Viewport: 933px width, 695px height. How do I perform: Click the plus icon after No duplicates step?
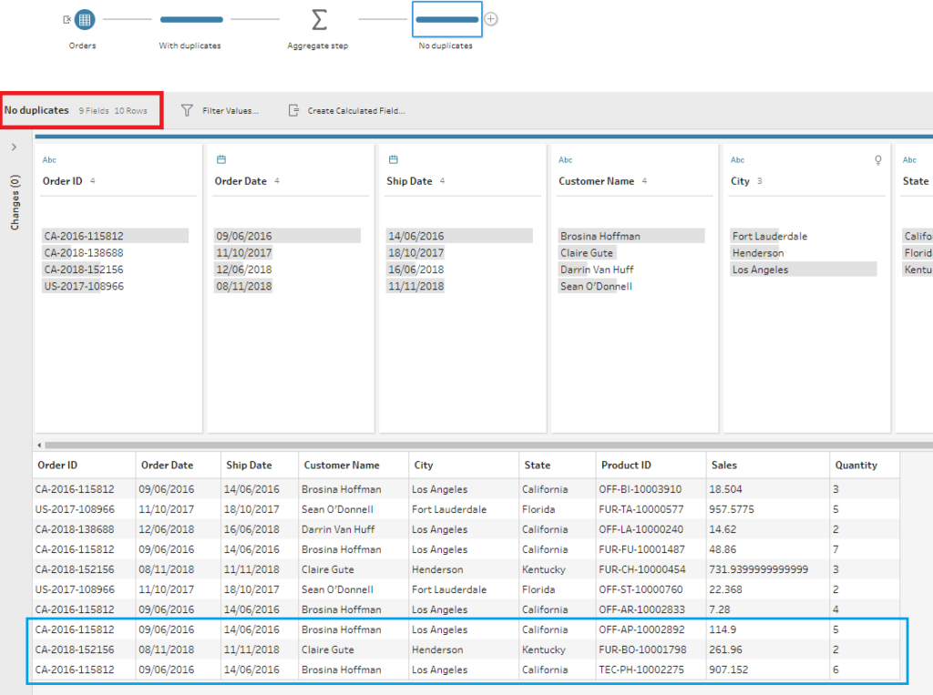coord(491,19)
